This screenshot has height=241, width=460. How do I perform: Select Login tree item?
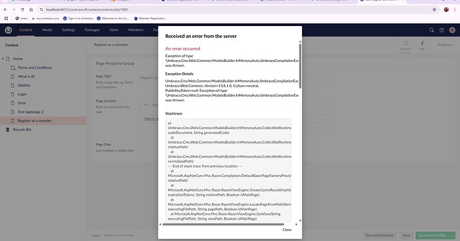(22, 95)
